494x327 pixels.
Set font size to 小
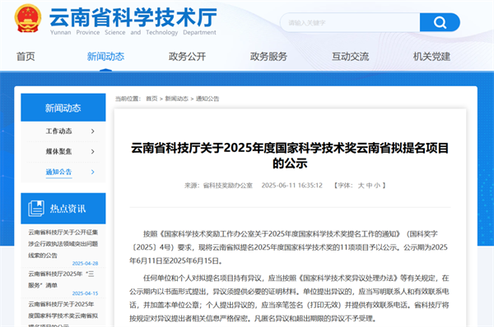click(x=377, y=186)
